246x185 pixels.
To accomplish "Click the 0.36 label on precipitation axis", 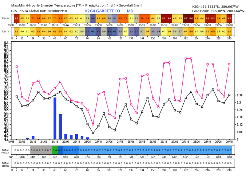I will (x=240, y=95).
